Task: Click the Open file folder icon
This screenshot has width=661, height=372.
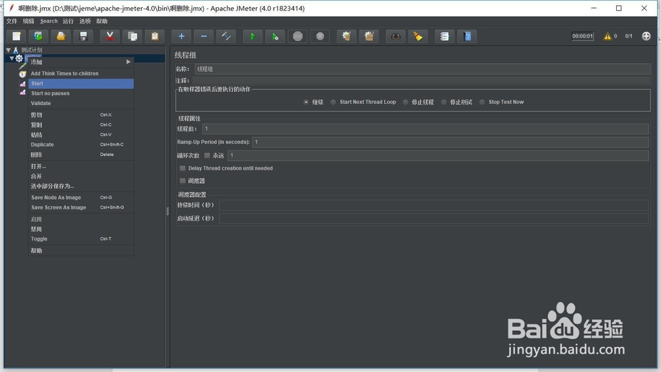Action: pos(61,36)
